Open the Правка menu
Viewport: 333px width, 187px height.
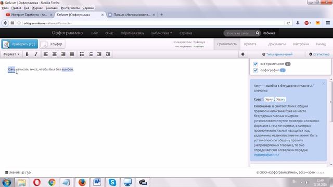pyautogui.click(x=16, y=8)
